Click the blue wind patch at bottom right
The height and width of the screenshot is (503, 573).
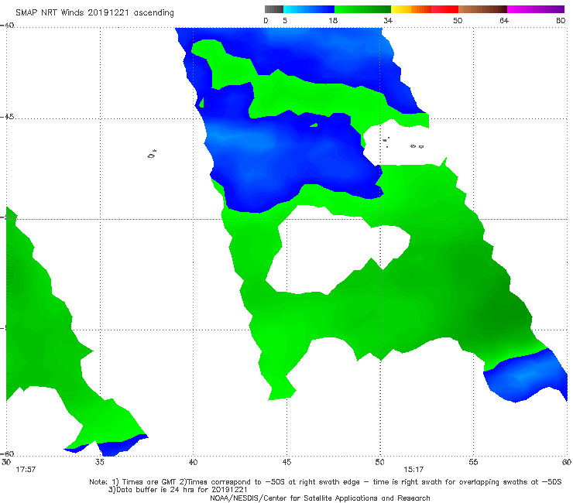click(524, 376)
